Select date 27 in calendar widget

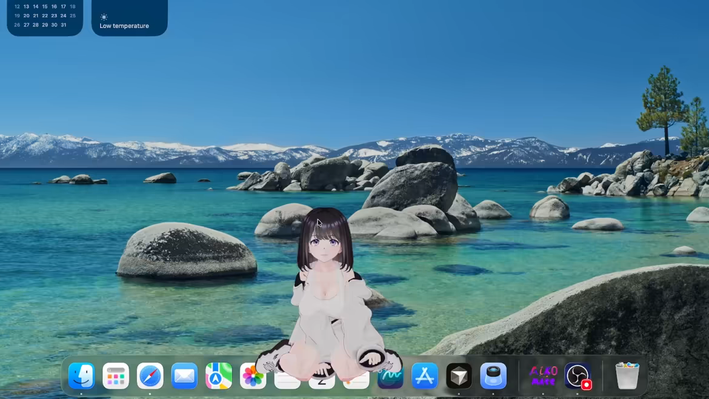(26, 25)
